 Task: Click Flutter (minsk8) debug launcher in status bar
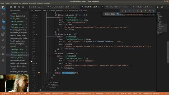click(x=35, y=94)
